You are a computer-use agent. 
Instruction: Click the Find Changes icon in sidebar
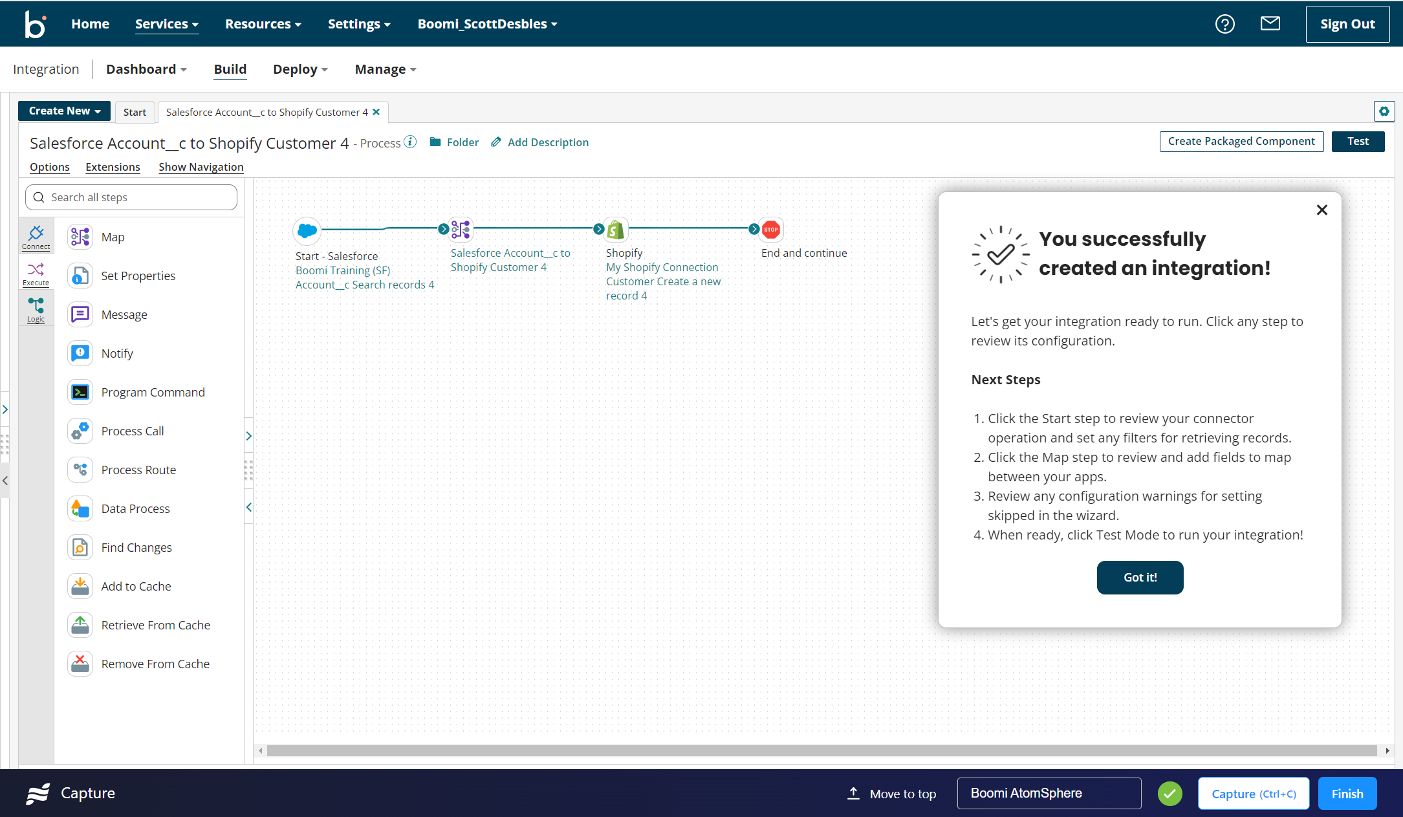coord(81,547)
